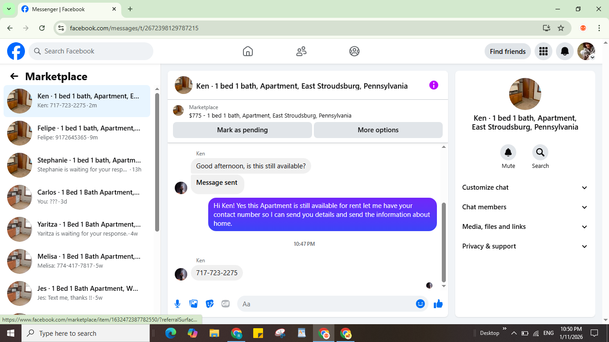Click the Mark as pending button

coord(243,130)
